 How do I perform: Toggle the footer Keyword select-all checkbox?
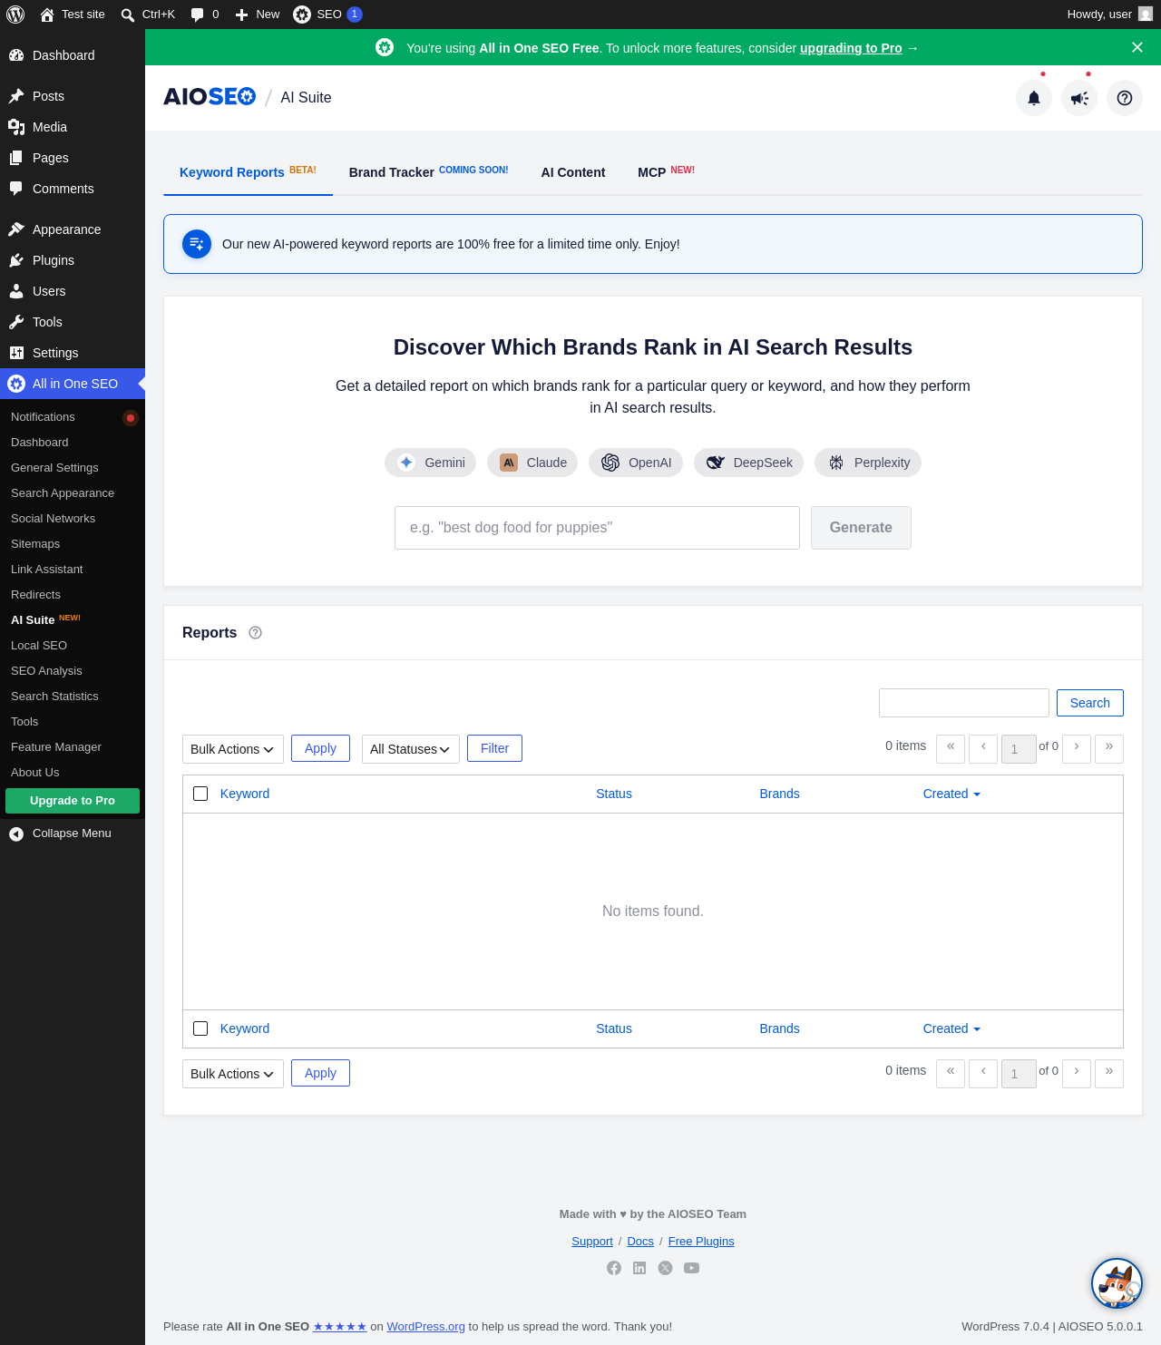click(201, 1028)
